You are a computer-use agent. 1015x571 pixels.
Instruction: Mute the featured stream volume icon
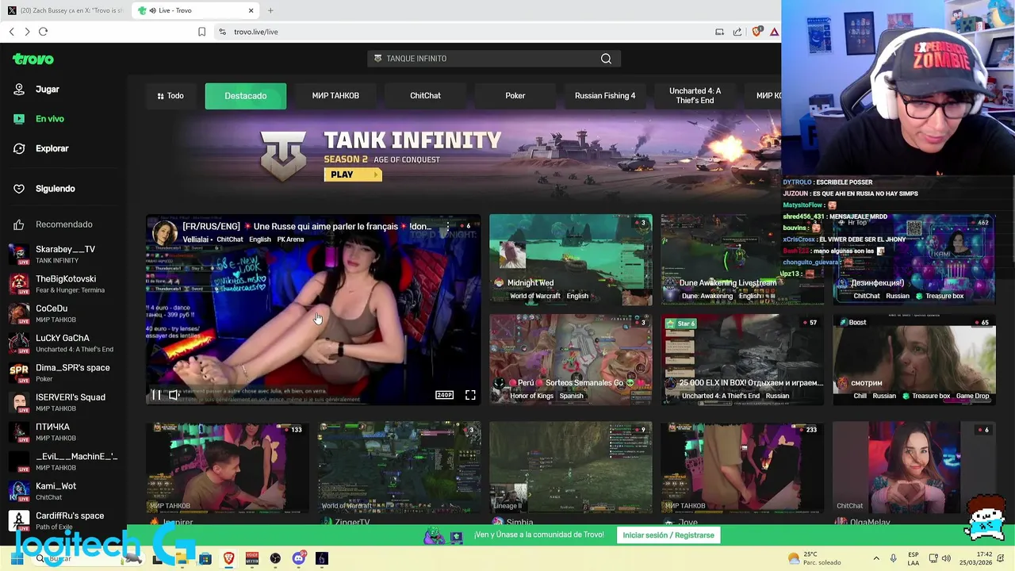pyautogui.click(x=174, y=395)
